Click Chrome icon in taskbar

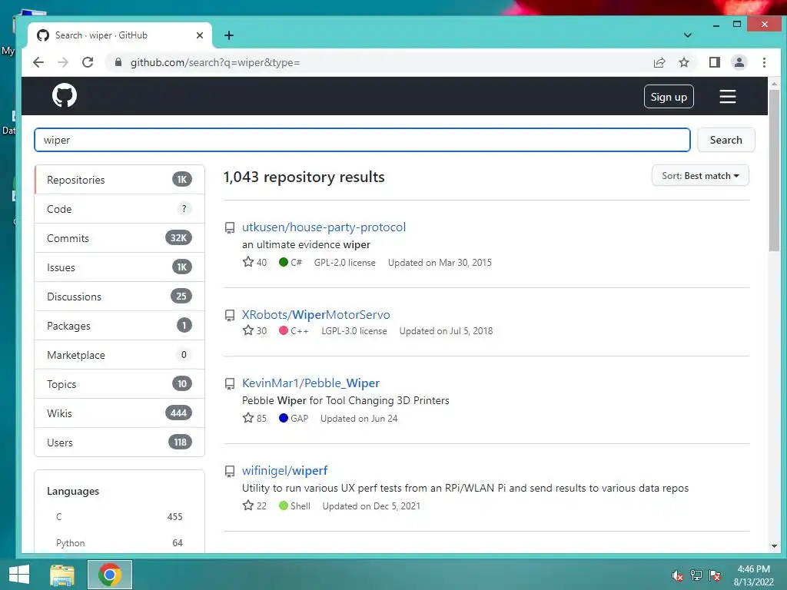tap(110, 575)
